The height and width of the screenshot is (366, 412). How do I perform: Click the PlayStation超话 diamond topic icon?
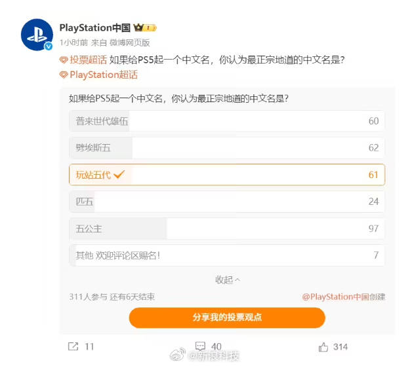(64, 75)
